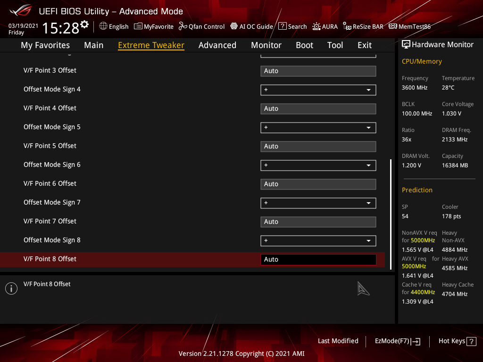Expand Offset Mode Sign 6 dropdown
The width and height of the screenshot is (483, 362).
(x=318, y=165)
